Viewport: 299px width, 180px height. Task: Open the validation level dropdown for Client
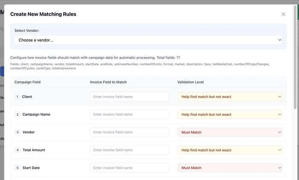230,97
